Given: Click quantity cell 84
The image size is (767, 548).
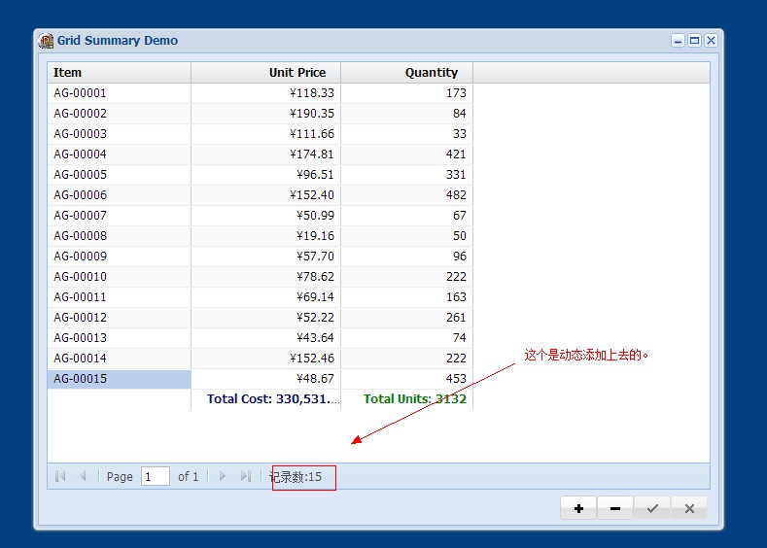Looking at the screenshot, I should pos(406,114).
